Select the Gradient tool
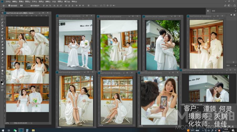Screen dimensions: 237x132 click(2, 48)
